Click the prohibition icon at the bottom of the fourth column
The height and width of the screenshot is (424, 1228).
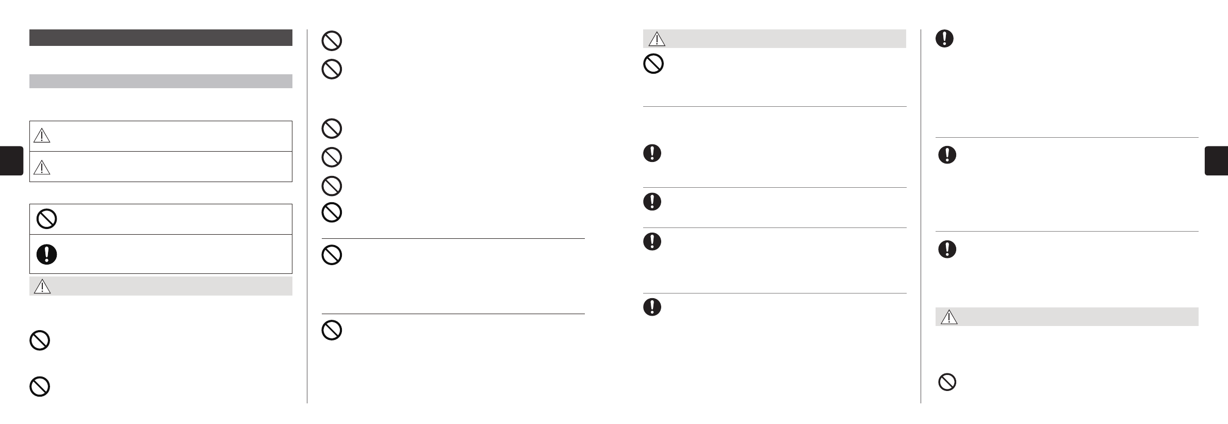(x=947, y=382)
